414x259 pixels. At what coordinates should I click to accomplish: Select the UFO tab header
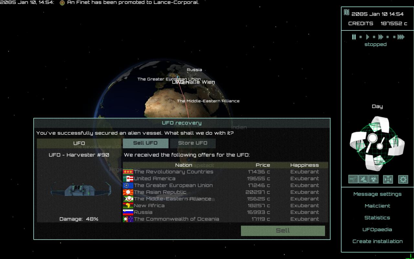(x=79, y=143)
